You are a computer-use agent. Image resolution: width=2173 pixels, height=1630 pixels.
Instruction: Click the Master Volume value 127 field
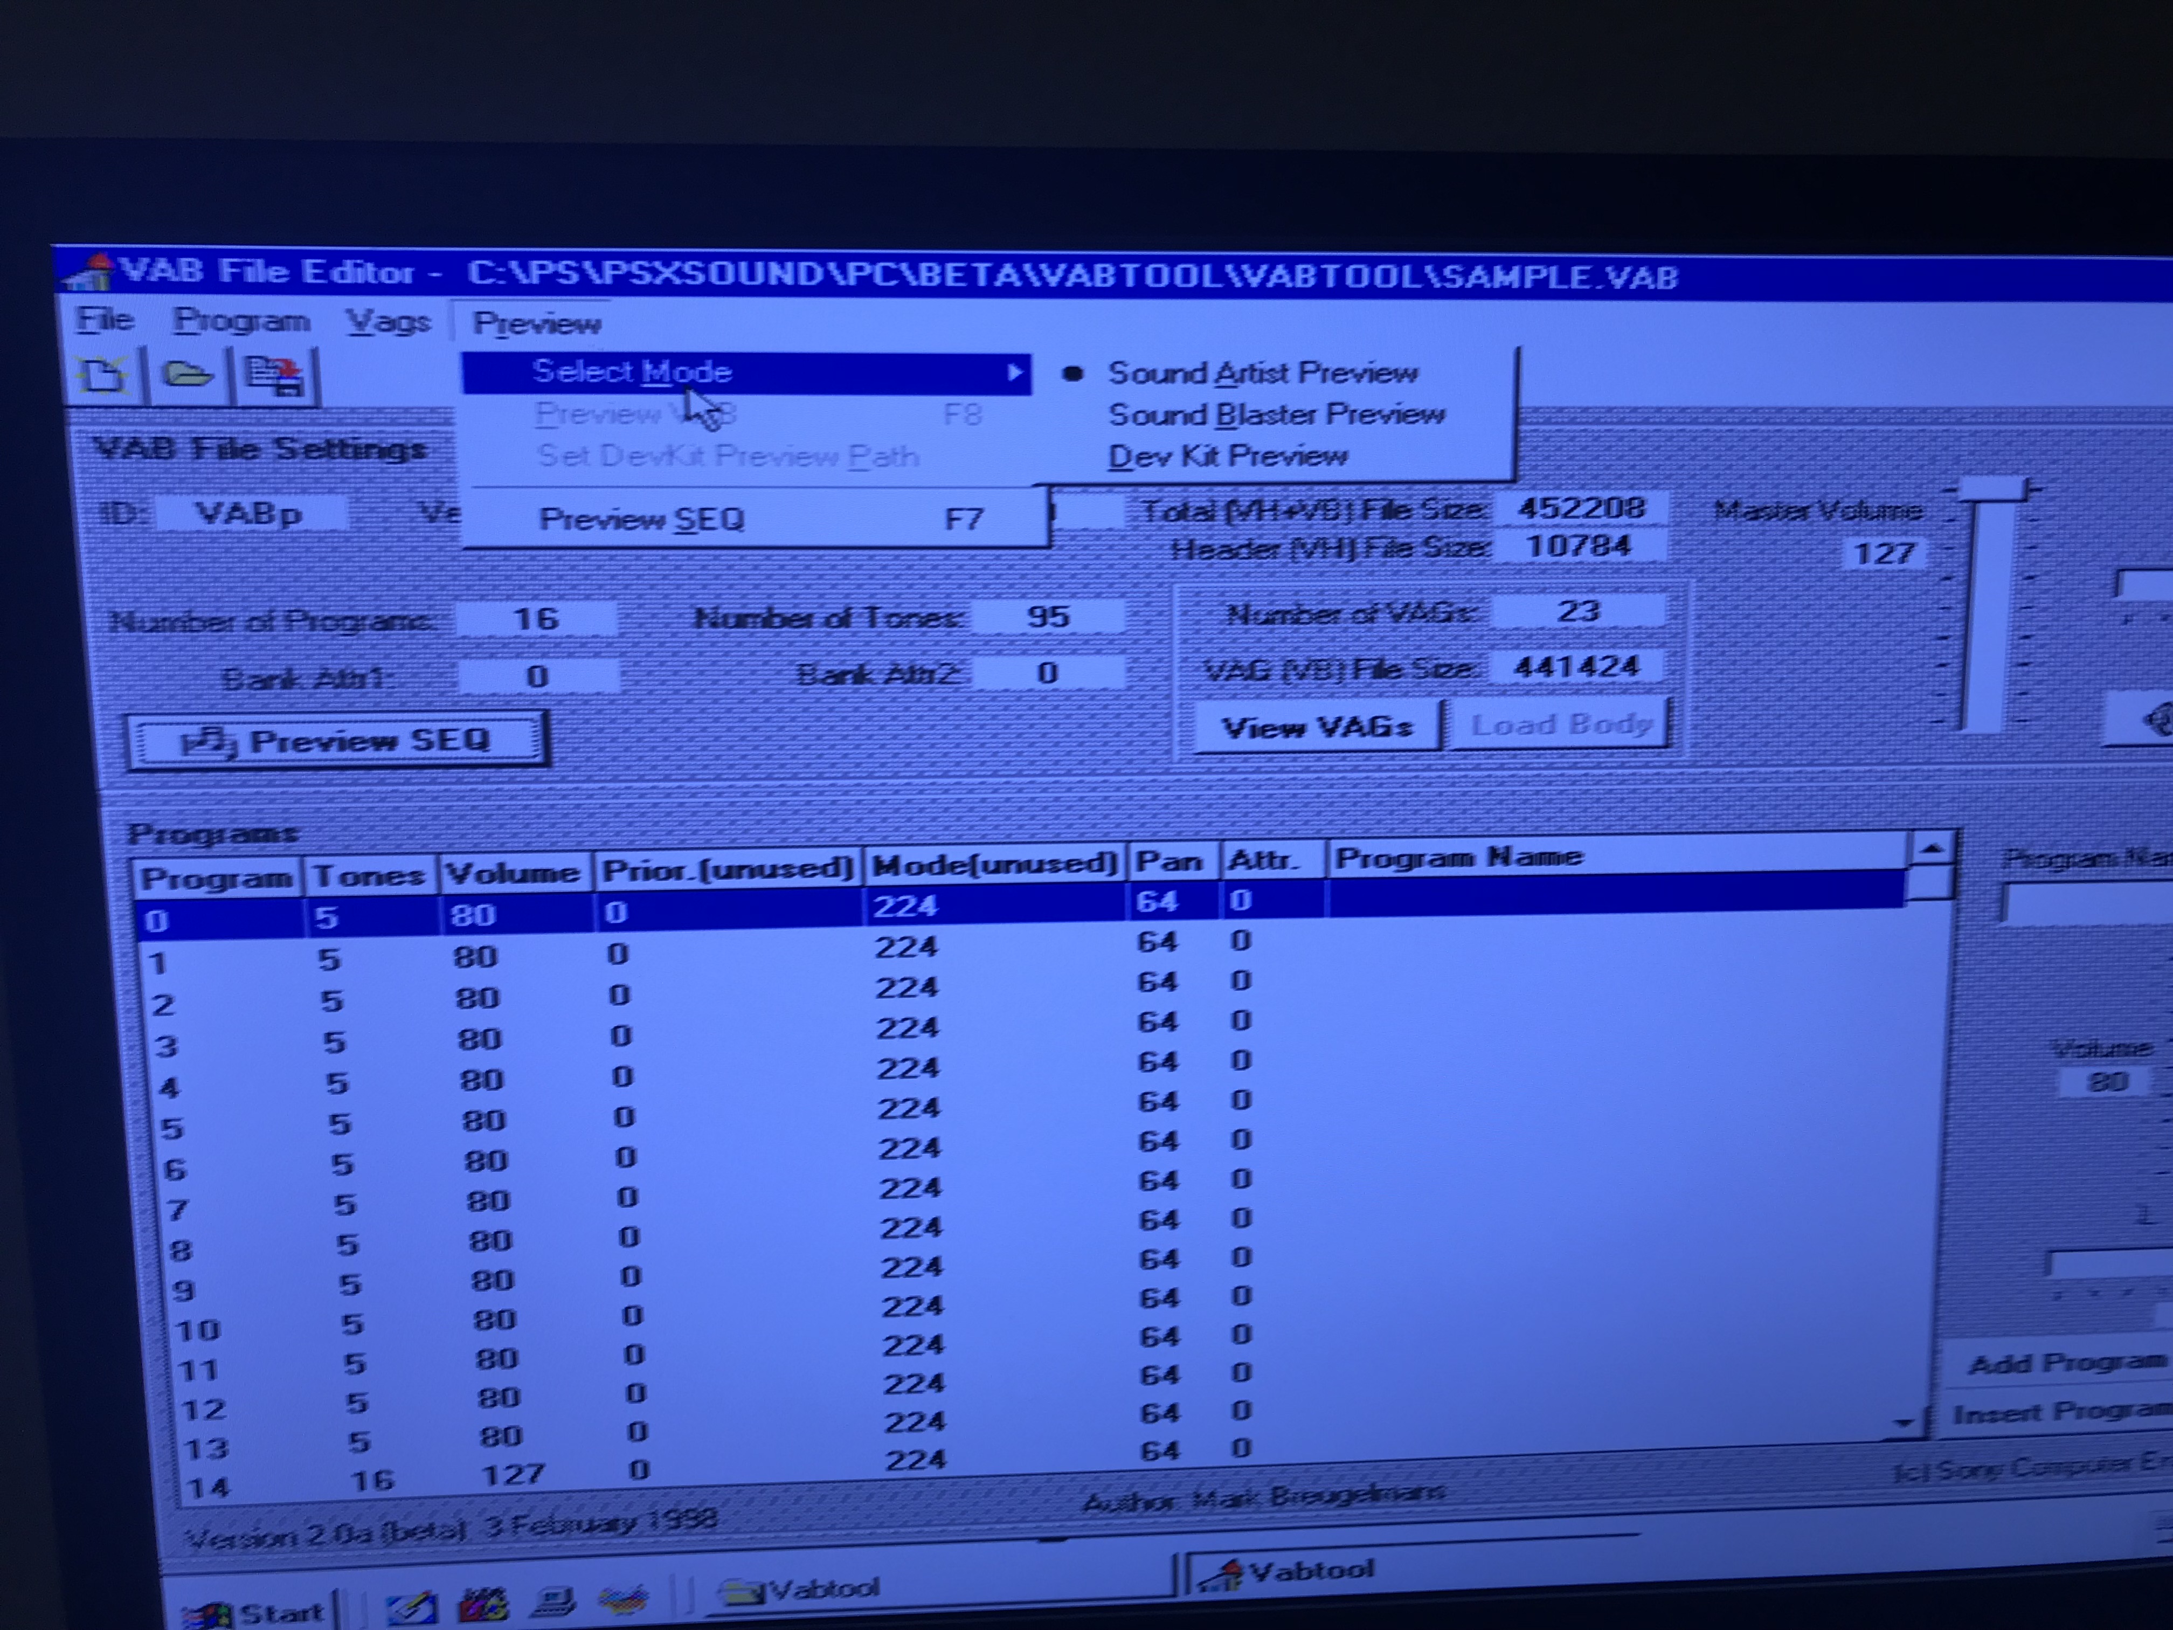(1883, 554)
